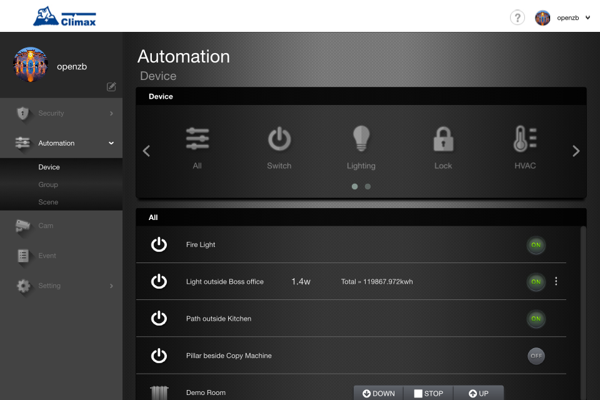600x400 pixels.
Task: Select the Device submenu item
Action: [49, 167]
